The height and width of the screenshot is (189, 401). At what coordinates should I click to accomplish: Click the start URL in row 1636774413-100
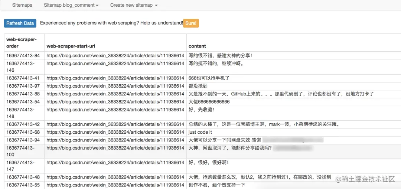point(115,148)
